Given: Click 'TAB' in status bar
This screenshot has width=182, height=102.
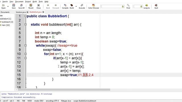Looking at the screenshot, I should tap(24, 101).
